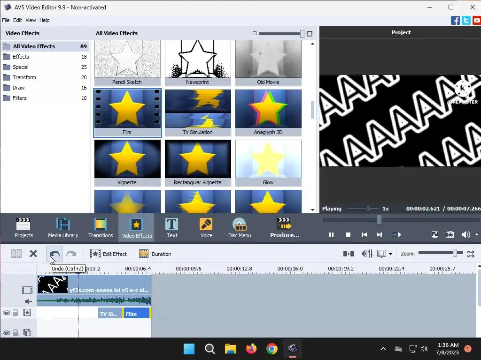Open the audio mixer icon
This screenshot has width=481, height=360.
pyautogui.click(x=367, y=254)
